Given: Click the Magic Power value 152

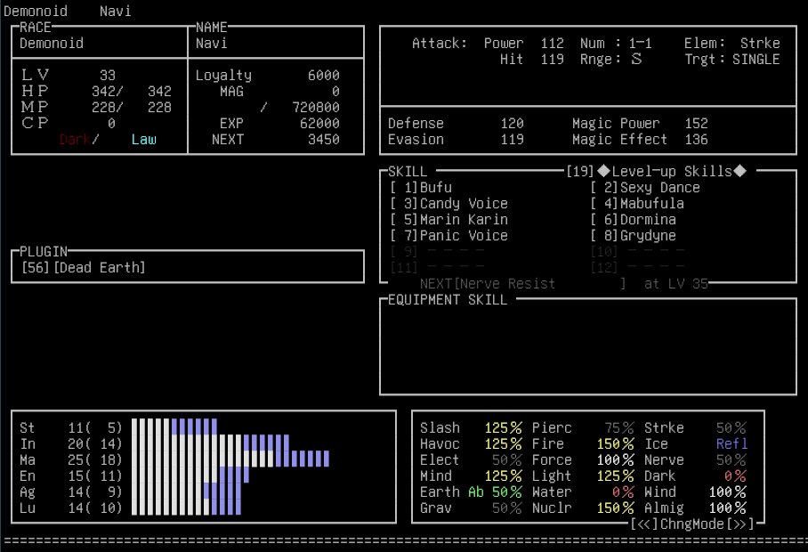Looking at the screenshot, I should point(696,123).
